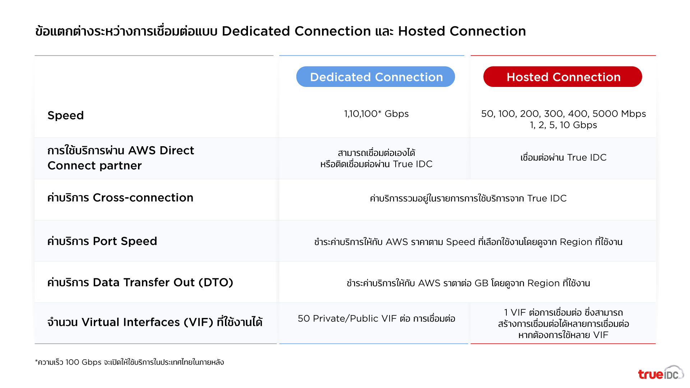Click the Speed row label
Screen dimensions: 690x388
(66, 115)
